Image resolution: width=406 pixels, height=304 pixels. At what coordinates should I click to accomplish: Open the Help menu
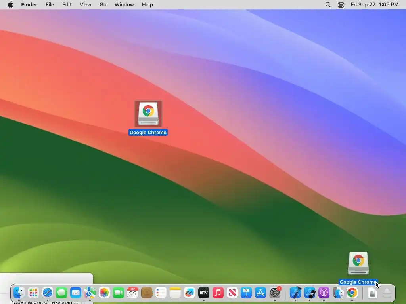pos(147,5)
